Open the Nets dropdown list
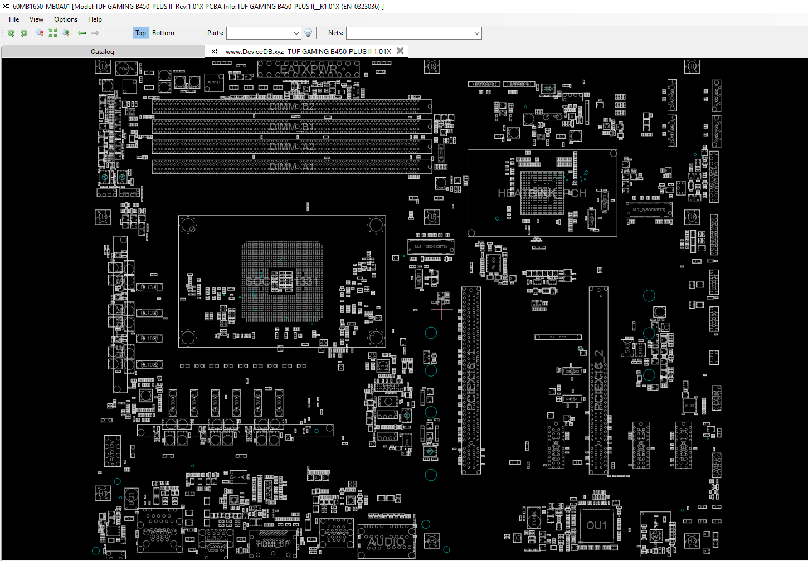 pyautogui.click(x=476, y=33)
